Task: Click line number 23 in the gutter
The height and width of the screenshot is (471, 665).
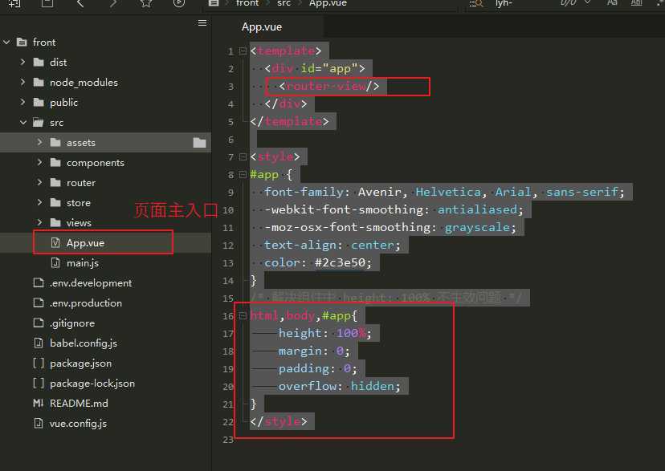Action: click(x=228, y=440)
